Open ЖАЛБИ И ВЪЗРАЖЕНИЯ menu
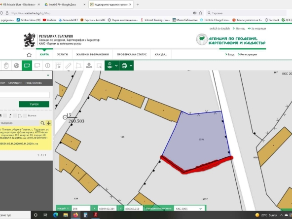This screenshot has width=292, height=219. click(92, 54)
